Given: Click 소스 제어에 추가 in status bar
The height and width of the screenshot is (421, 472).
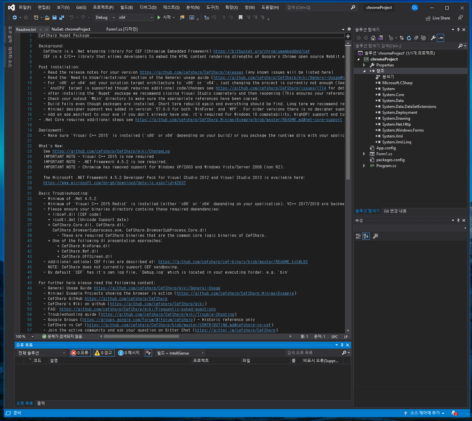Looking at the screenshot, I should coord(425,413).
